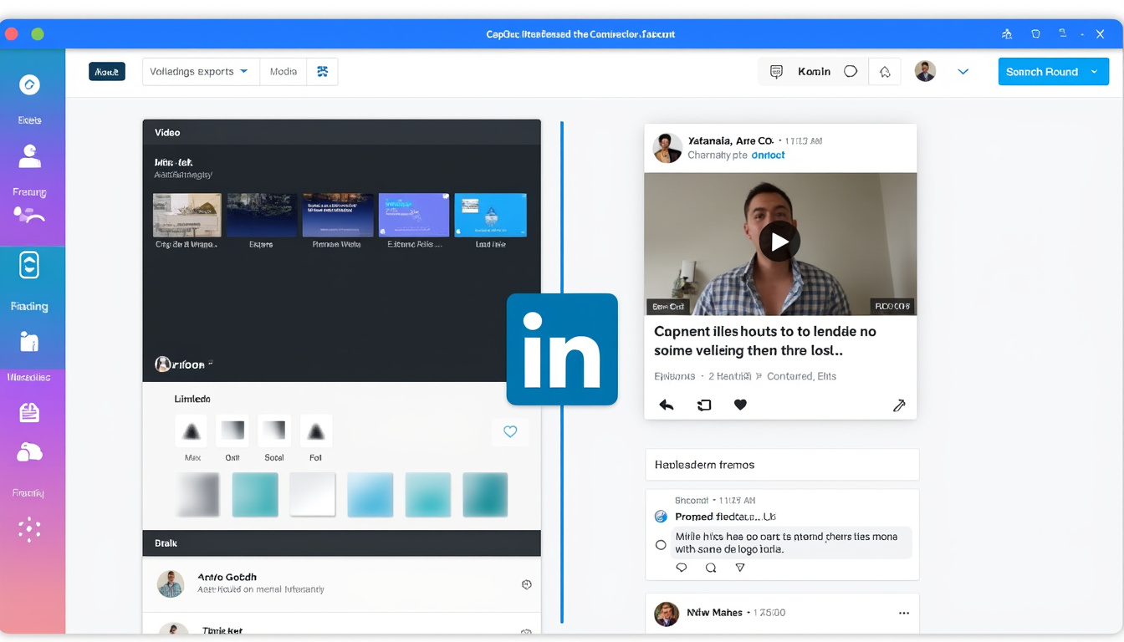Click the Haoledern fremos input field
The width and height of the screenshot is (1124, 642).
pyautogui.click(x=782, y=465)
